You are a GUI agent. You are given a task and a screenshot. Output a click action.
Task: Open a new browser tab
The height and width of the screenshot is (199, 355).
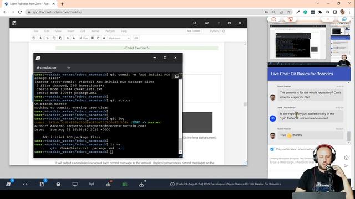[x=62, y=4]
